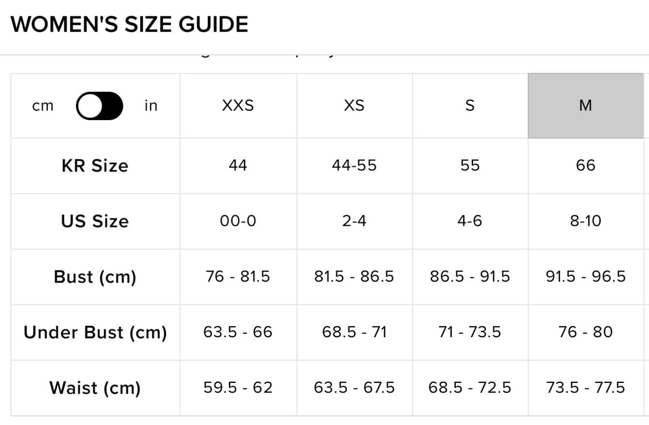The image size is (649, 425).
Task: Select the M size column header
Action: pyautogui.click(x=586, y=106)
